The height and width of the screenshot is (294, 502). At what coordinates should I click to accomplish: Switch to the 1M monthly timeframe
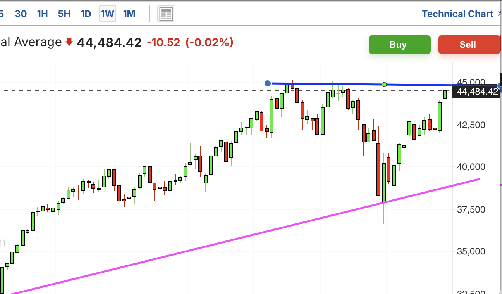point(129,14)
